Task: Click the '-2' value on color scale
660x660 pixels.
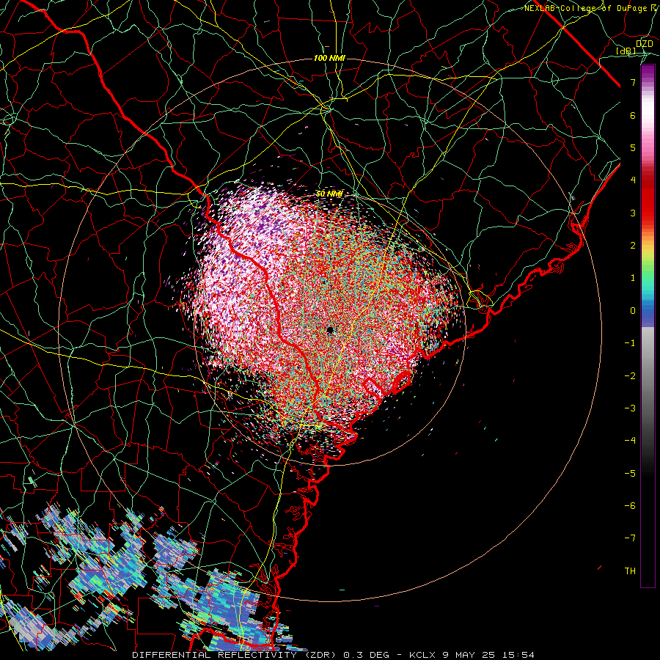Action: [x=630, y=376]
